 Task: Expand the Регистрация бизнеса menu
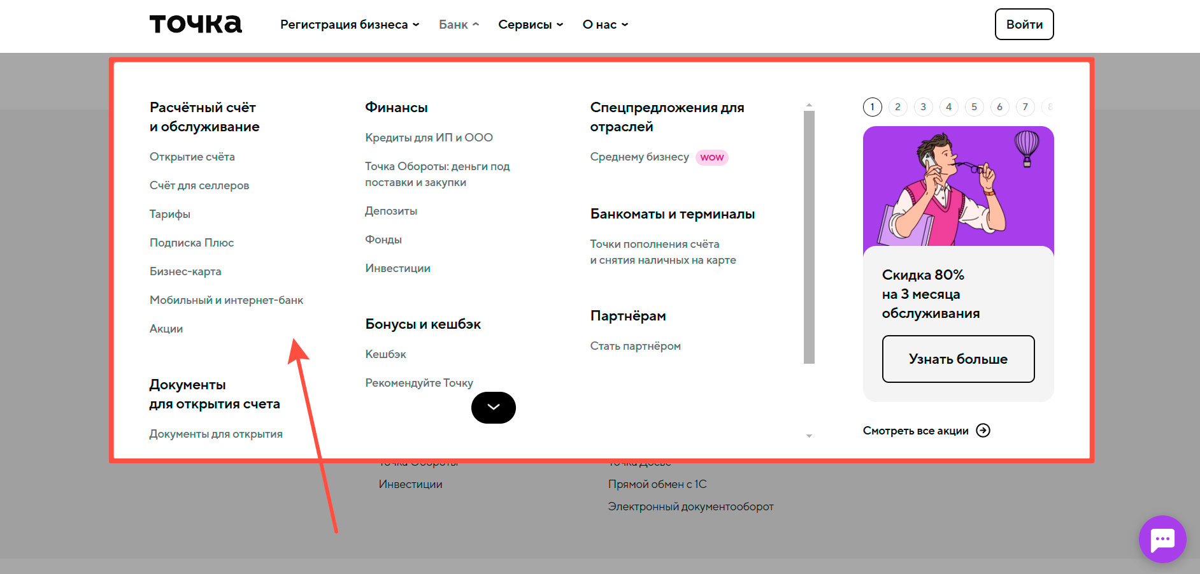coord(350,24)
